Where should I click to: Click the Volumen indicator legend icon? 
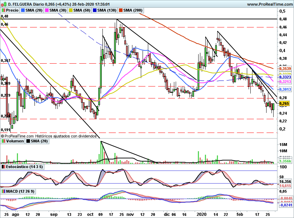pyautogui.click(x=3, y=141)
